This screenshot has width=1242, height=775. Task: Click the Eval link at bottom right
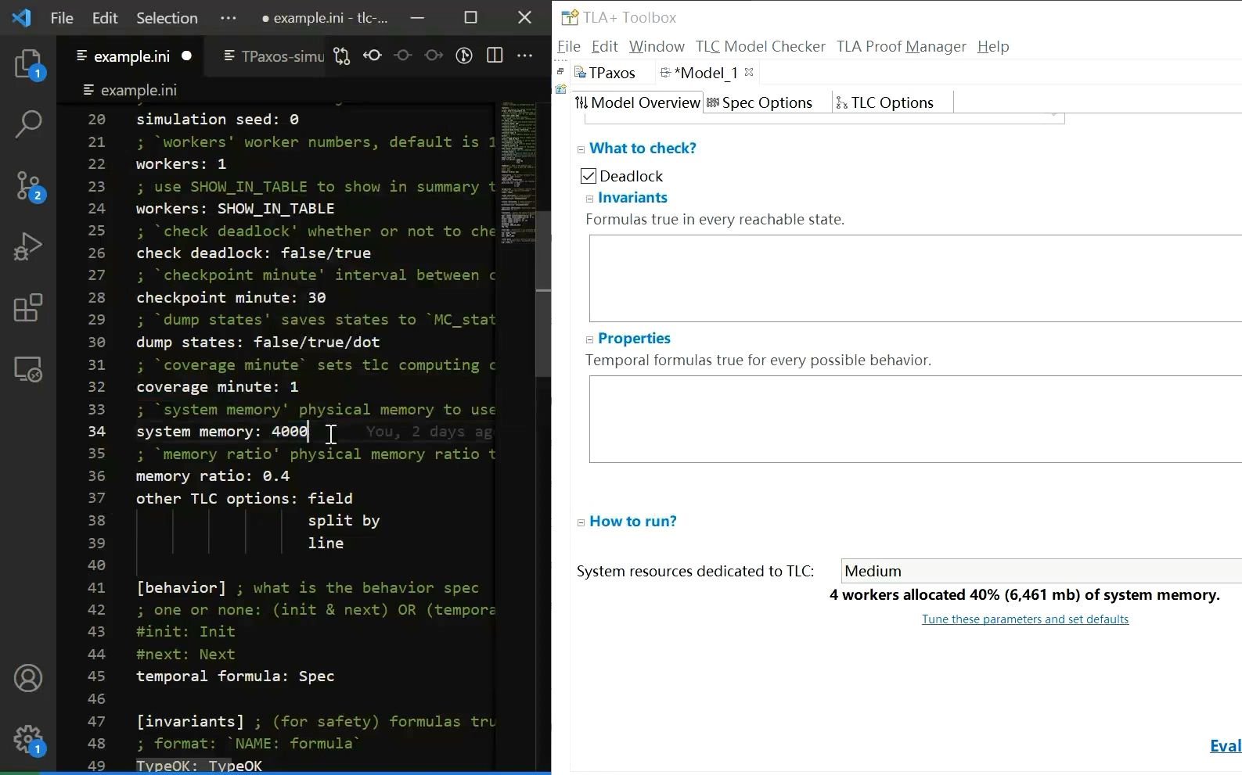click(x=1225, y=745)
